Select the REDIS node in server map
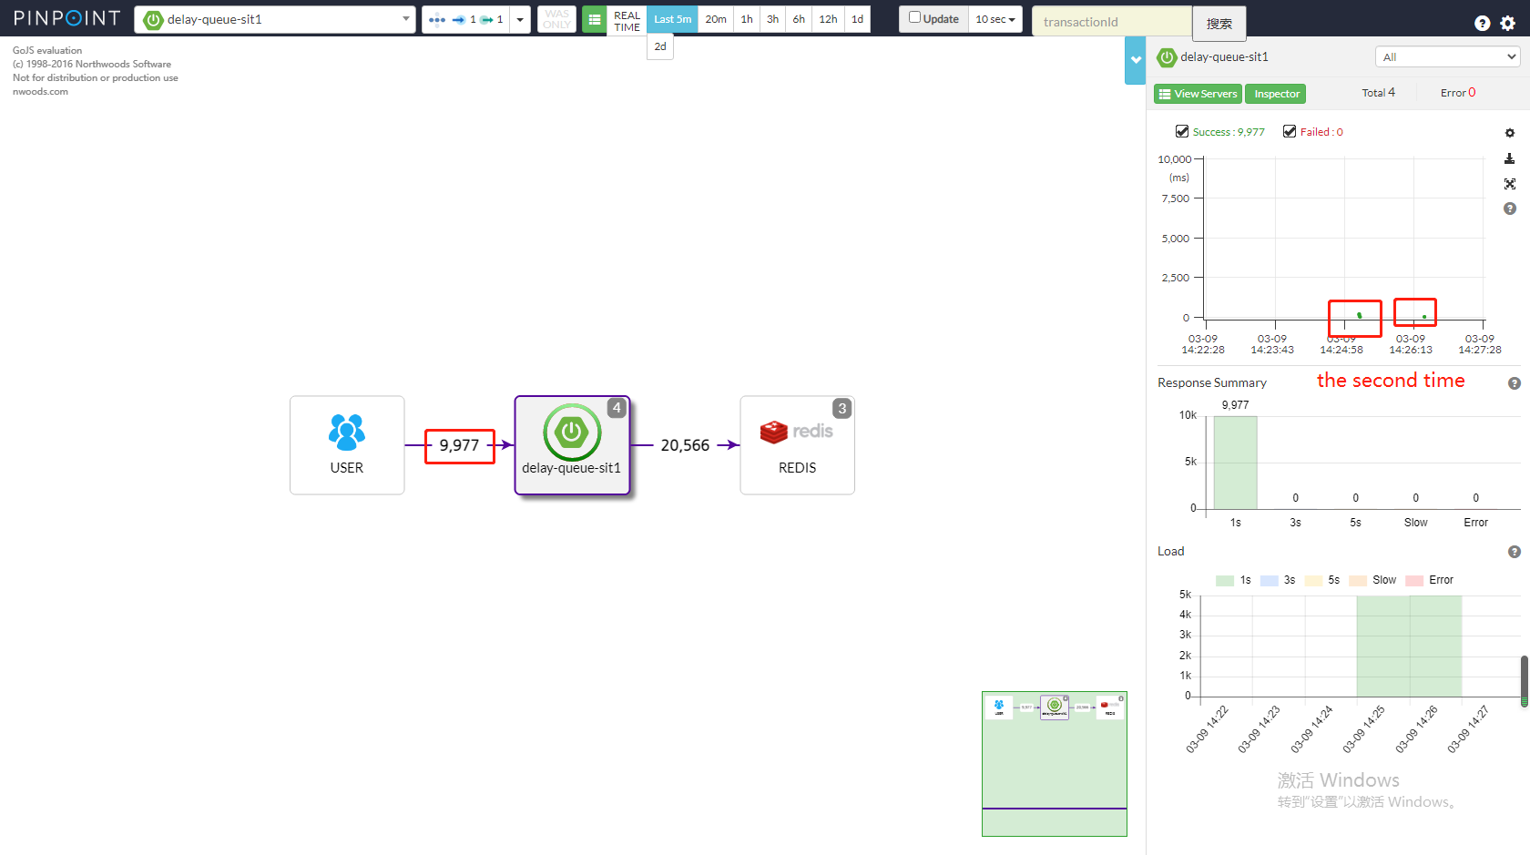Viewport: 1530px width, 855px height. (x=797, y=445)
